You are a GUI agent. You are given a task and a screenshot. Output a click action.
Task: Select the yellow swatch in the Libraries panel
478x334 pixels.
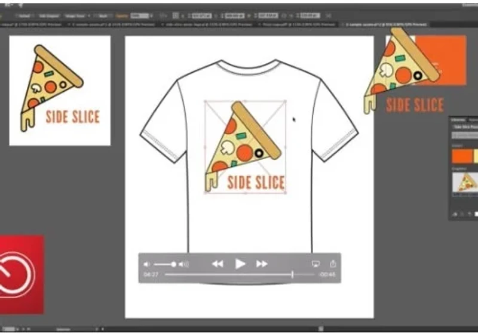coord(476,156)
